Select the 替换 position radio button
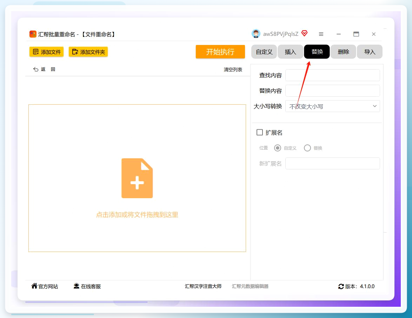The width and height of the screenshot is (412, 318). tap(307, 148)
